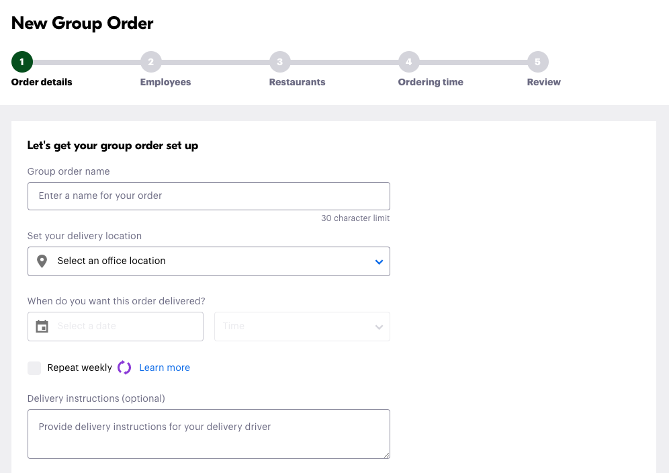Click the step 4 Ordering time circle
The image size is (669, 473).
pyautogui.click(x=409, y=62)
